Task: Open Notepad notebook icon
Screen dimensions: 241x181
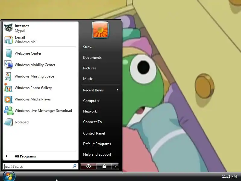Action: (x=9, y=122)
